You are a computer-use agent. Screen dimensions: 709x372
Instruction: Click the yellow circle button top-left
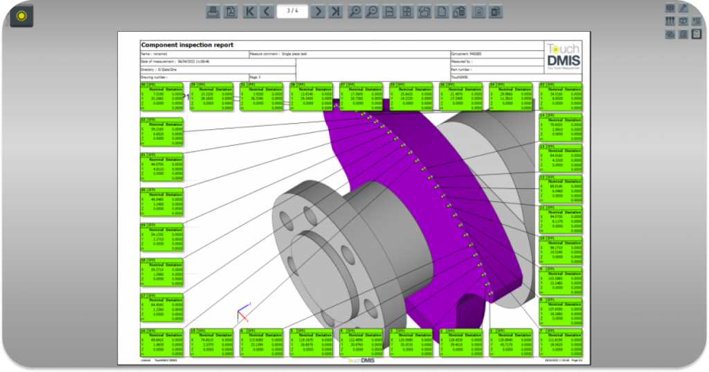coord(21,15)
